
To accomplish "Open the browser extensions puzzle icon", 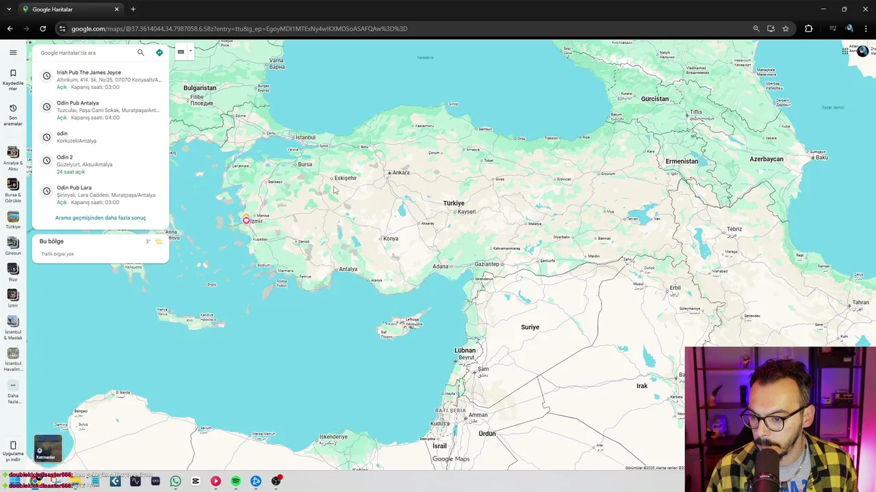I will (809, 29).
